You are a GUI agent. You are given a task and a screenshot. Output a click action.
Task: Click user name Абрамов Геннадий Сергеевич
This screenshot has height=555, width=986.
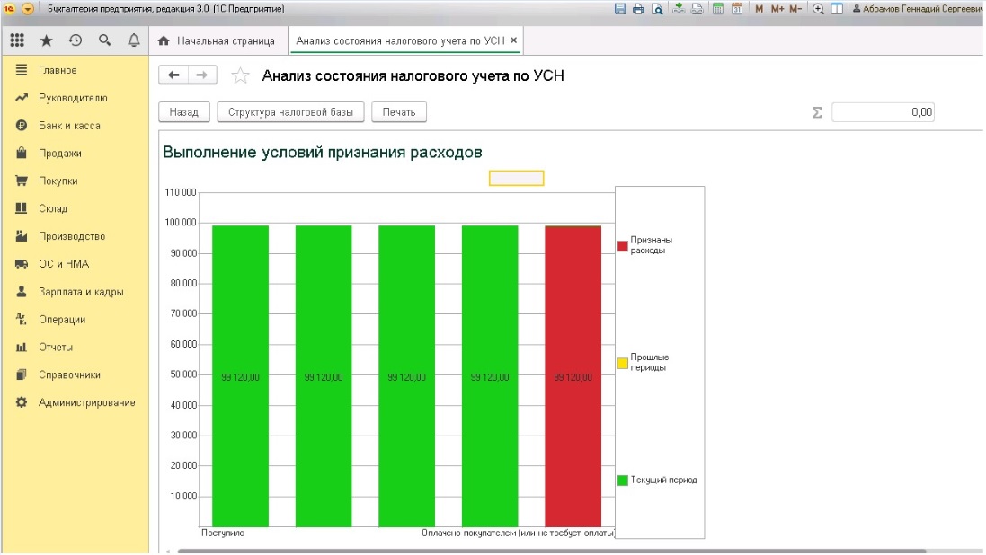918,9
